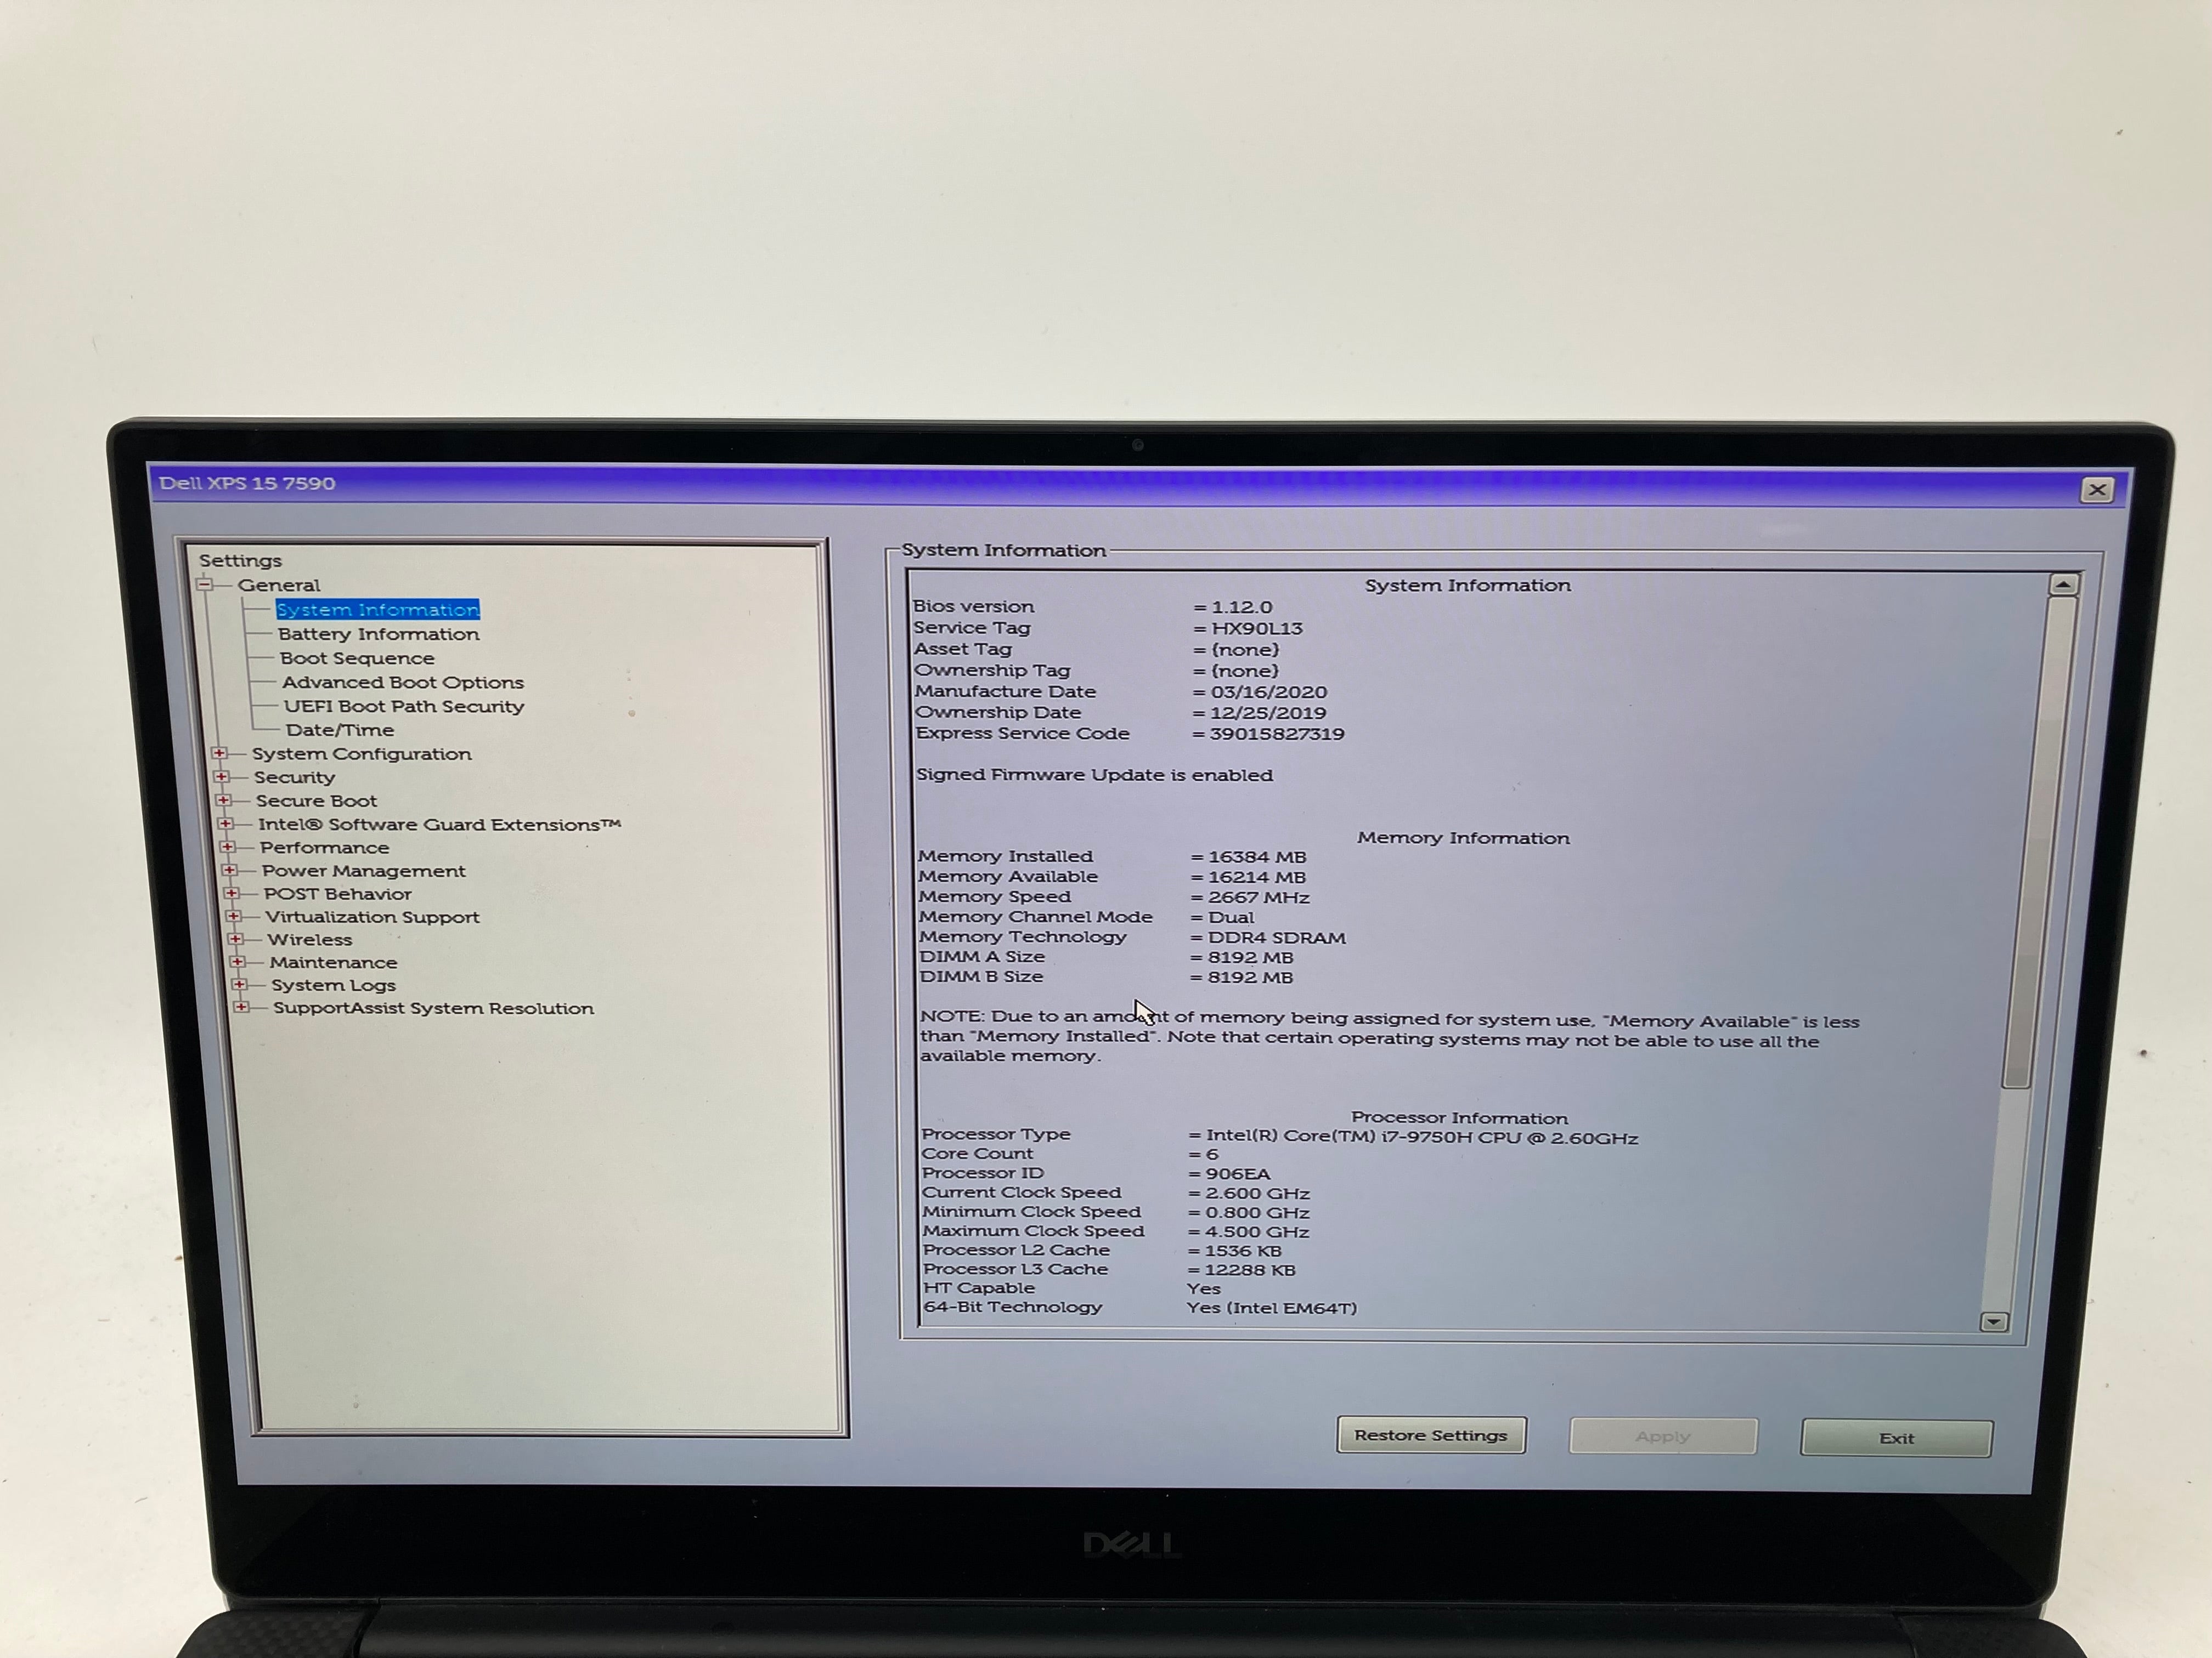Image resolution: width=2212 pixels, height=1658 pixels.
Task: Click Memory Installed value 16384 MB
Action: [x=1257, y=858]
